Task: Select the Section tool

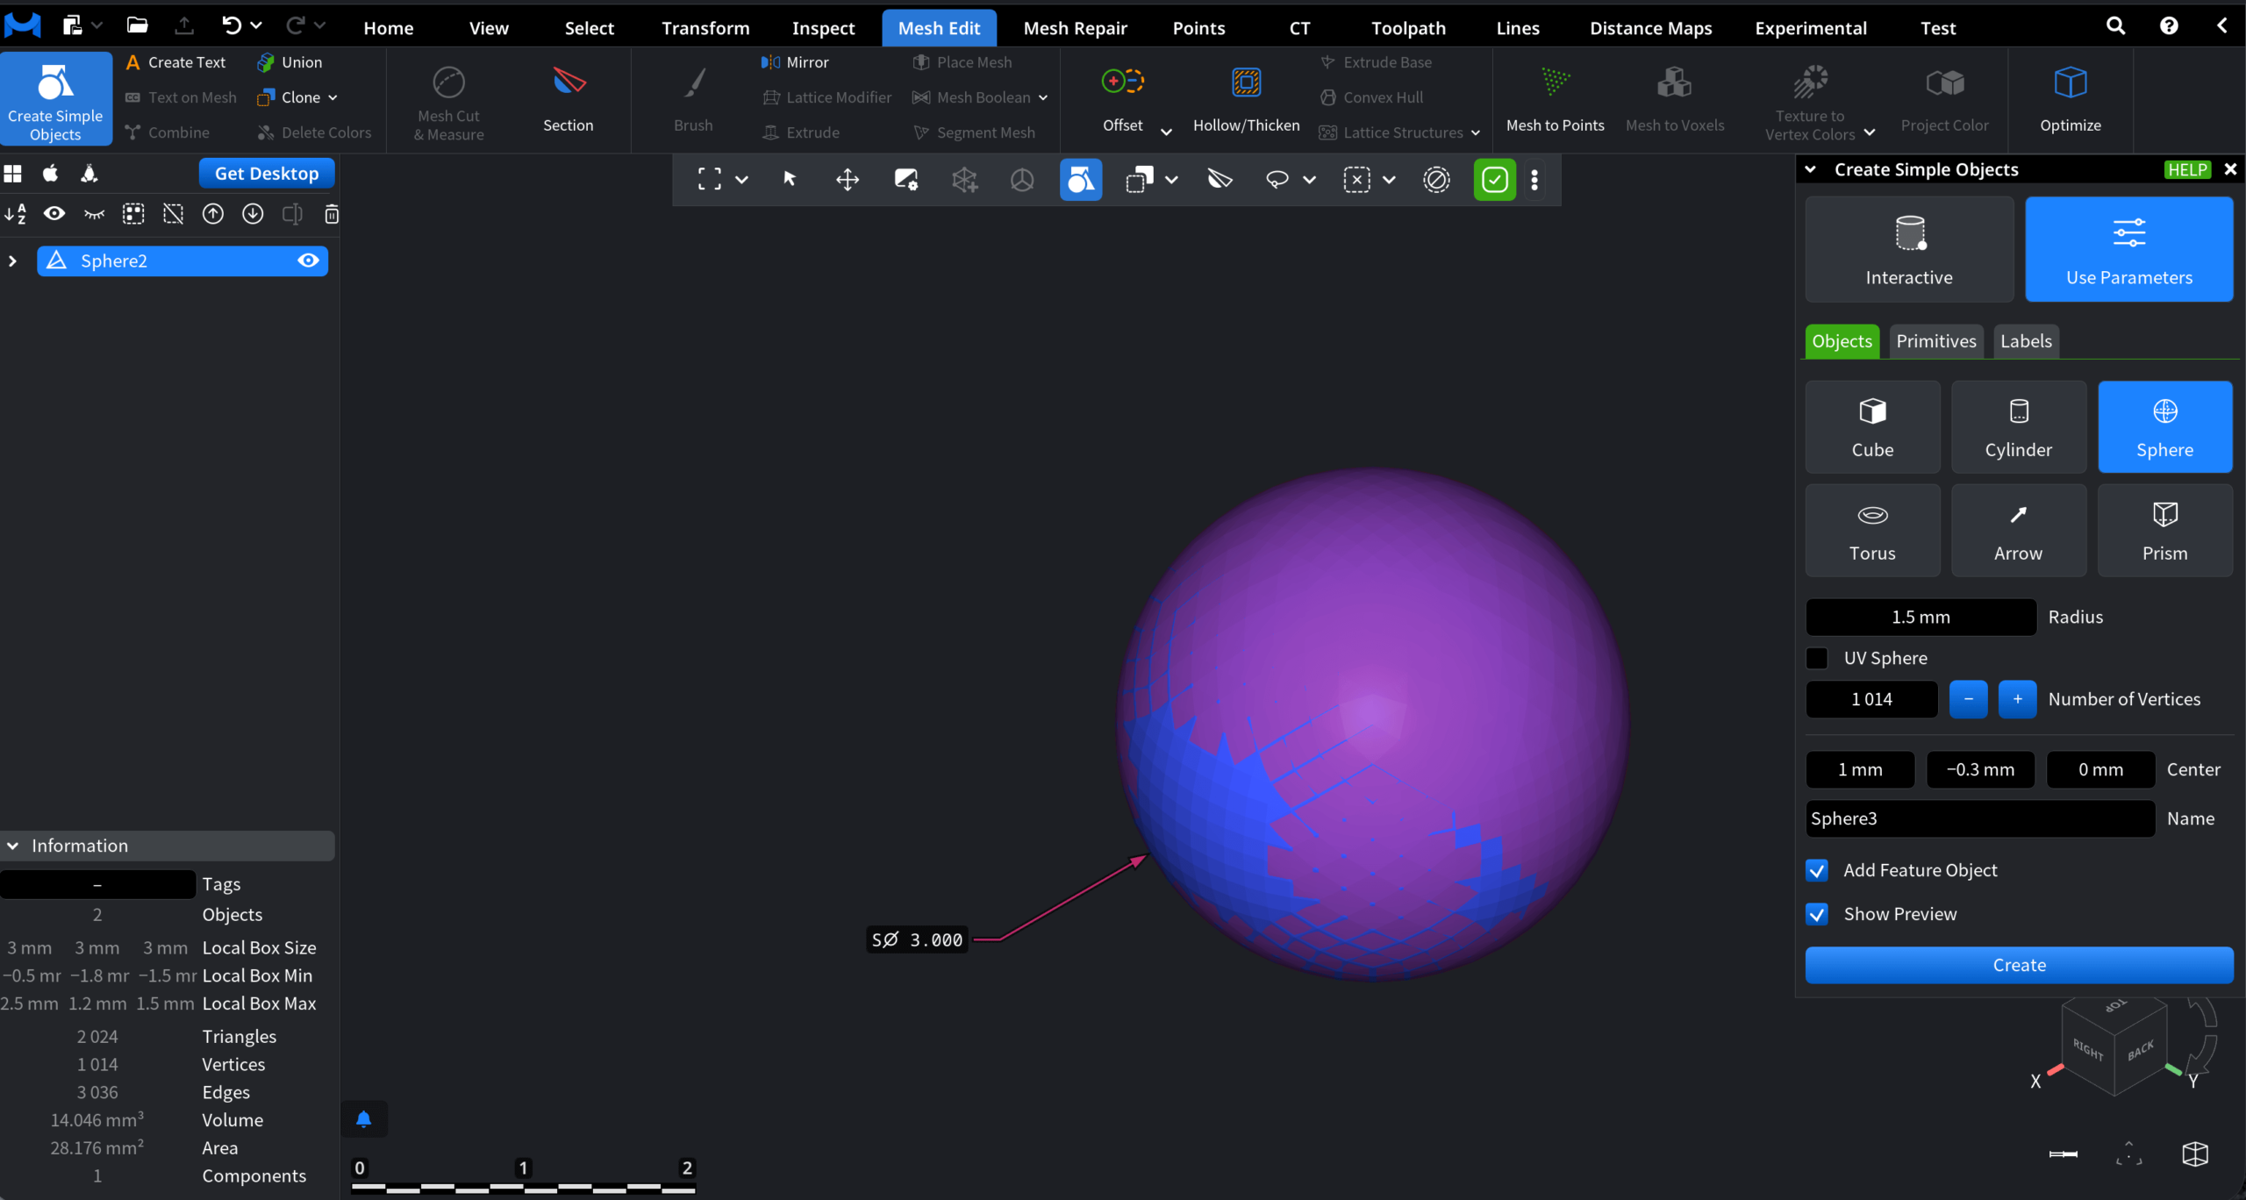Action: tap(568, 99)
